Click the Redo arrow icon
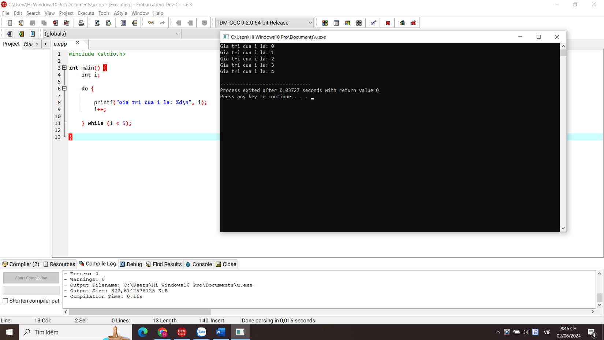The image size is (604, 340). tap(162, 23)
